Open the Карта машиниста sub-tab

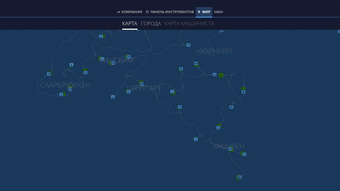click(189, 23)
